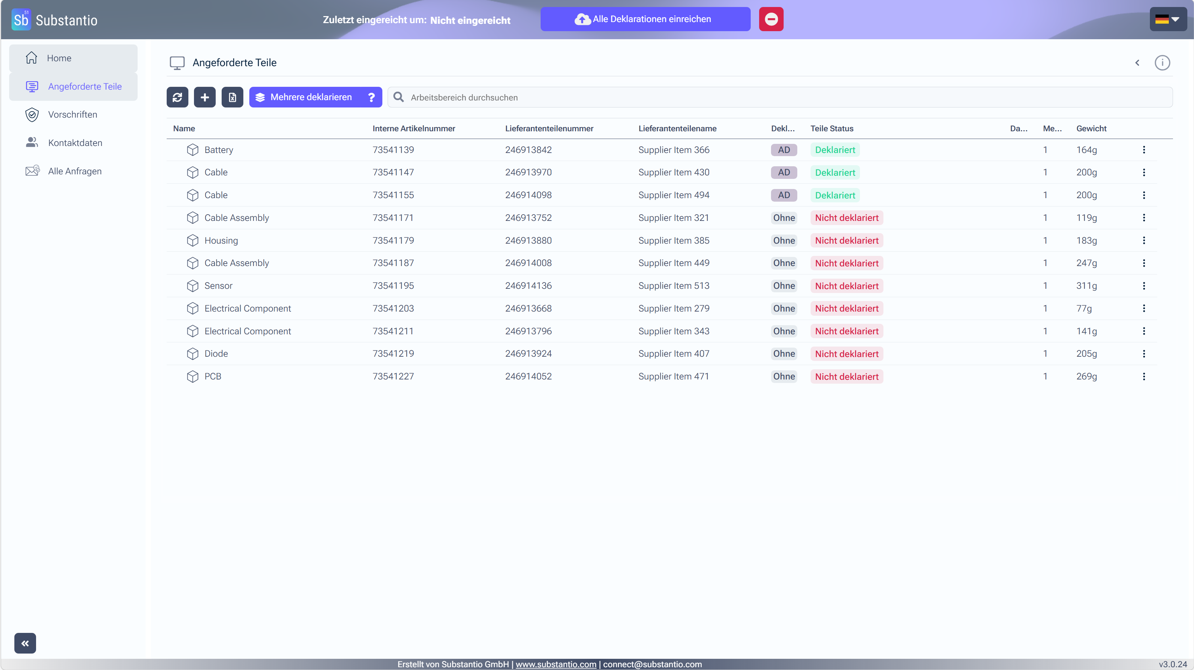This screenshot has width=1194, height=670.
Task: Click the Angeforderte Teile sidebar monitor icon
Action: (x=32, y=86)
